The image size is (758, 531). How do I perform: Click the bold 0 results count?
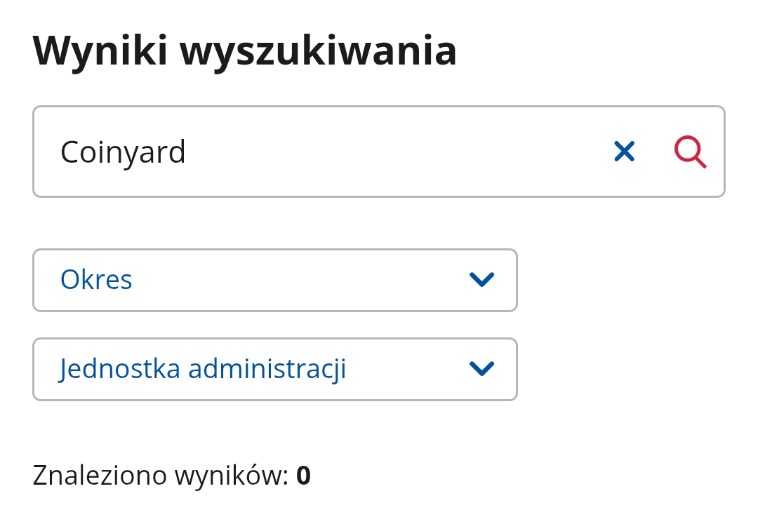(x=303, y=476)
